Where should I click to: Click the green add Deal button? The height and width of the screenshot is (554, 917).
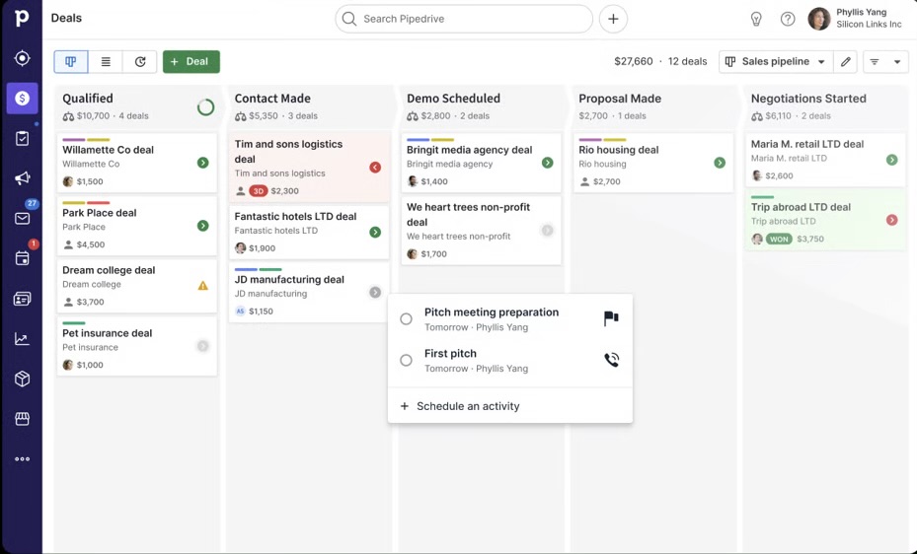[191, 62]
